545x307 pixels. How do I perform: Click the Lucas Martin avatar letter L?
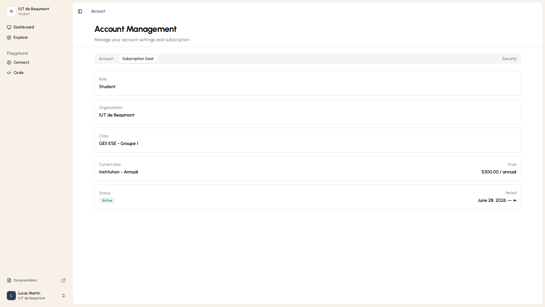11,296
